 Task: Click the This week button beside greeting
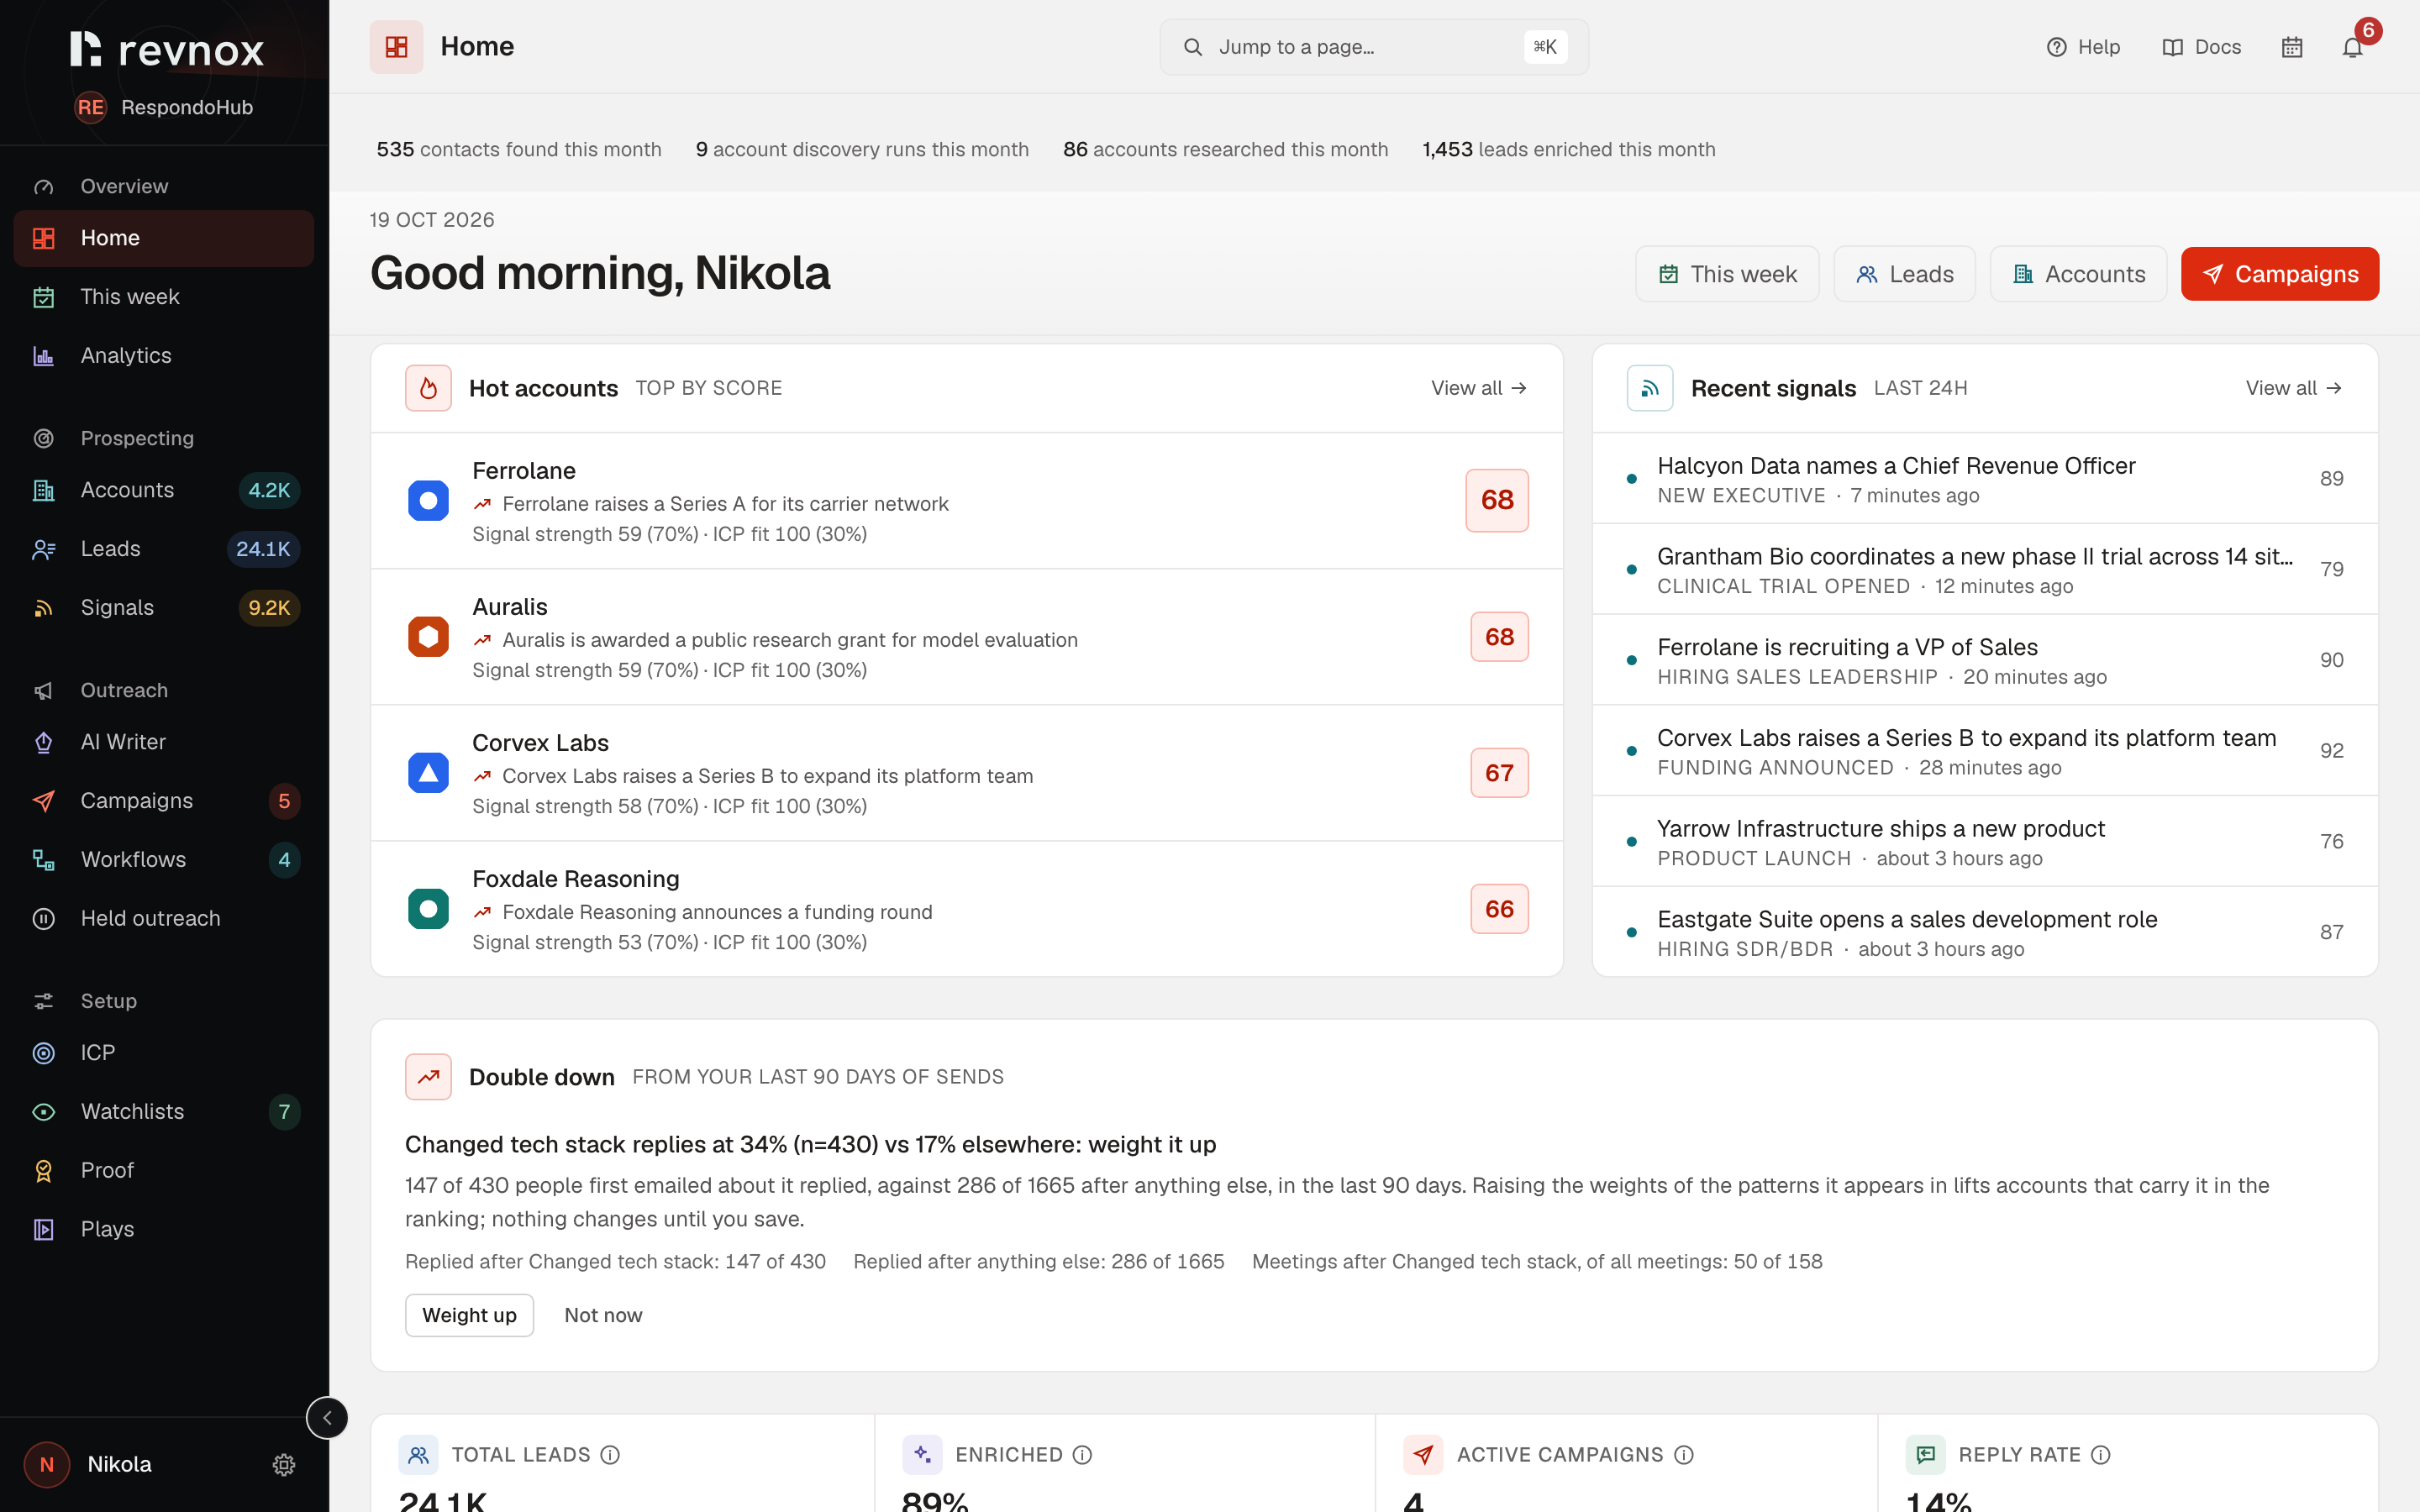click(x=1727, y=274)
